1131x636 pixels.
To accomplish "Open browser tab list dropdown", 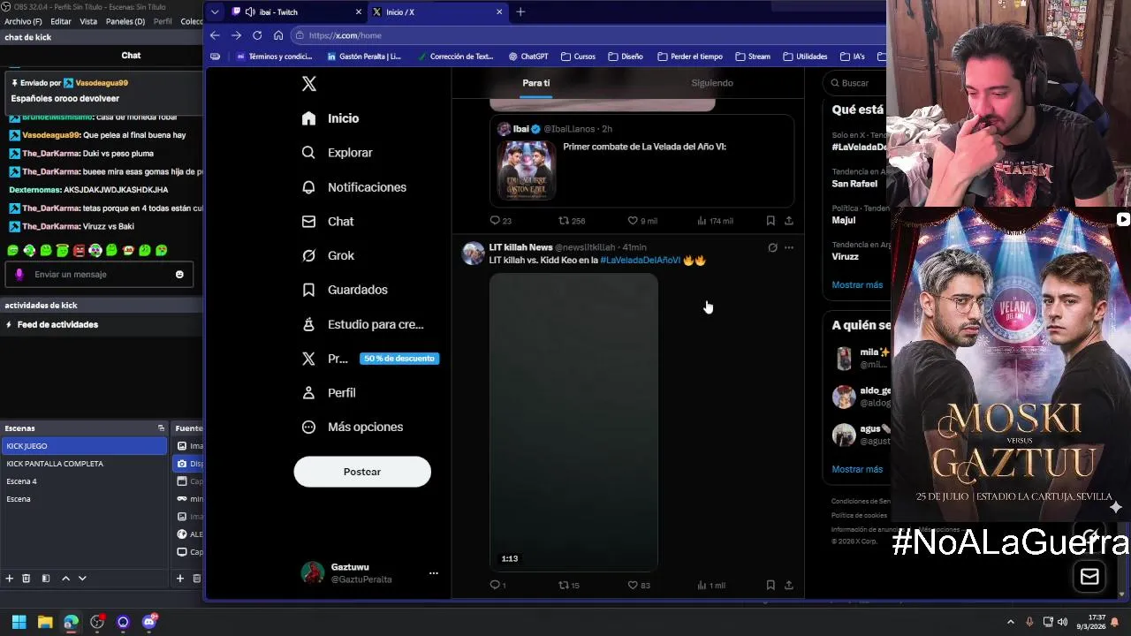I will 214,12.
